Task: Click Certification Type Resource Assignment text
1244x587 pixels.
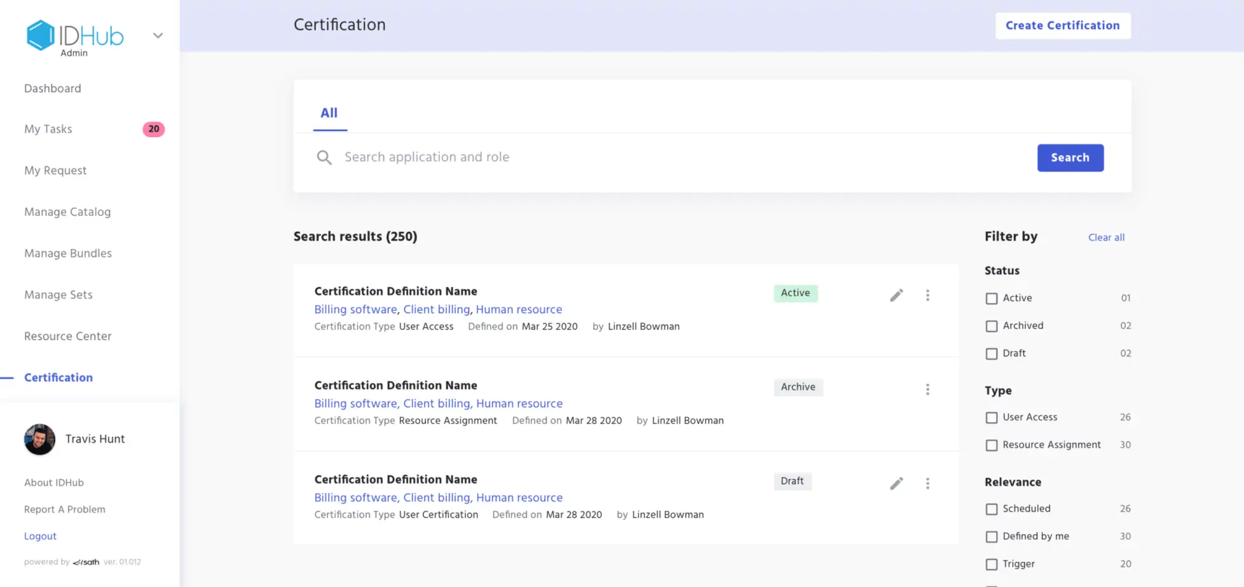Action: click(x=406, y=421)
